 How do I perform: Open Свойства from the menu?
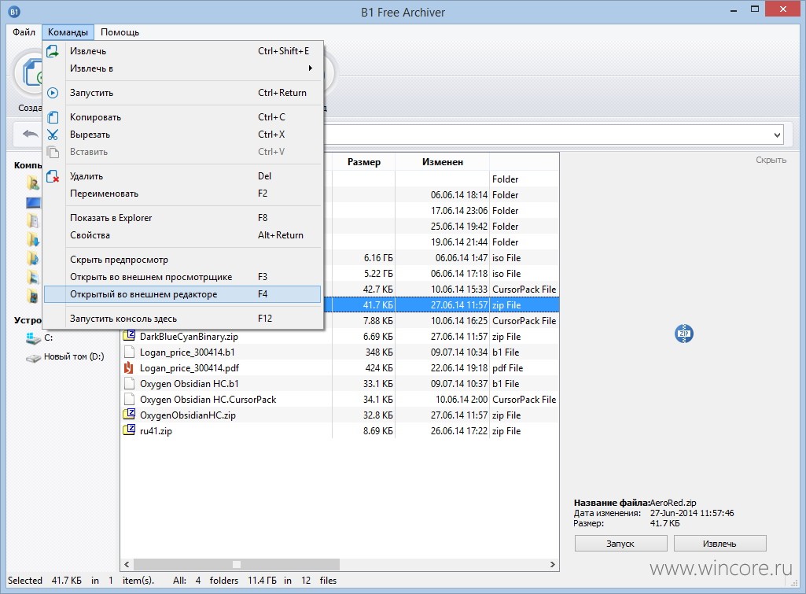click(182, 235)
